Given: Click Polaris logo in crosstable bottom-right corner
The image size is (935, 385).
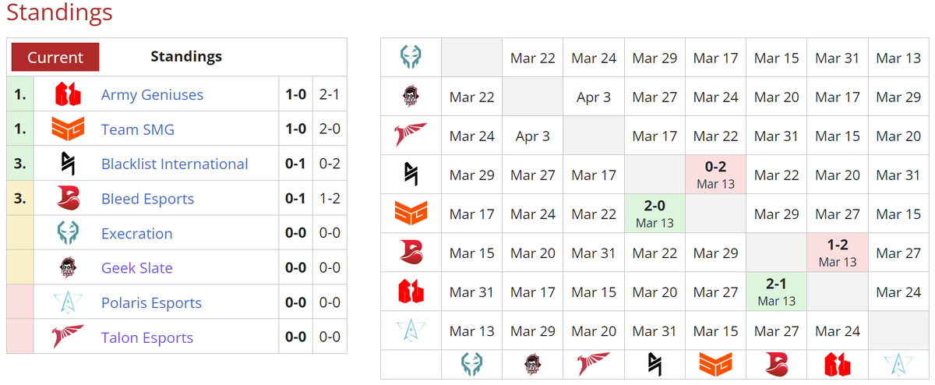Looking at the screenshot, I should 898,364.
